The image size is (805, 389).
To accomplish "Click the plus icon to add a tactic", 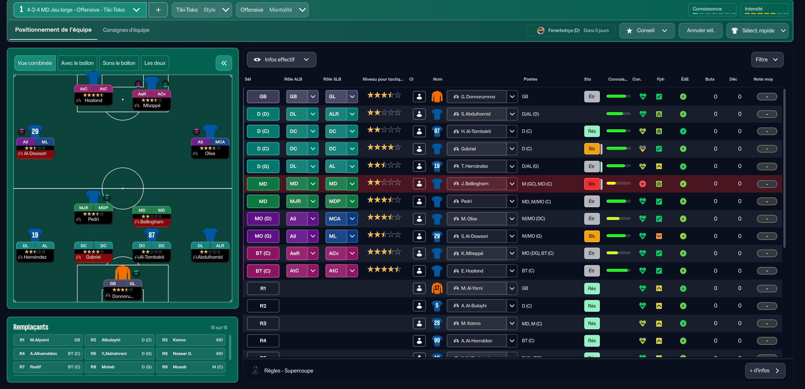I will coord(158,10).
